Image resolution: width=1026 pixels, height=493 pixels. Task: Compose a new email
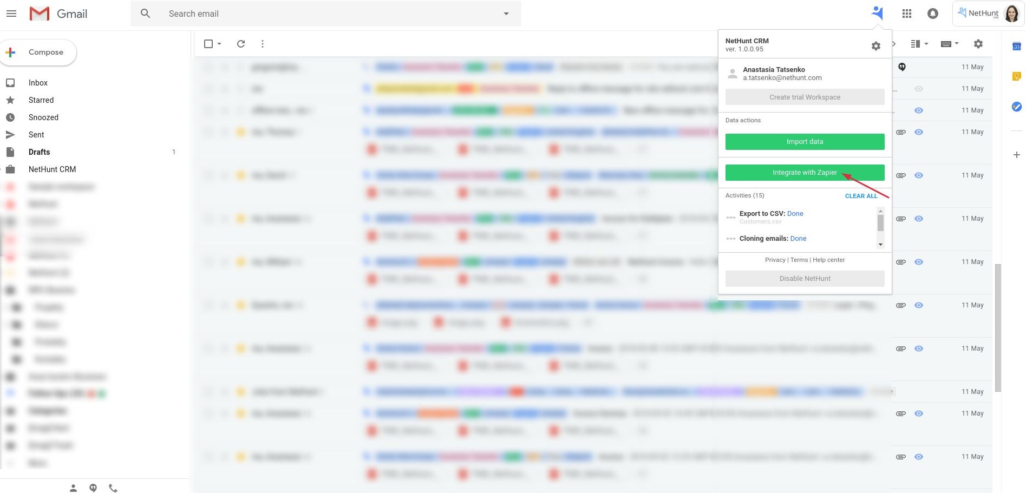pos(39,52)
